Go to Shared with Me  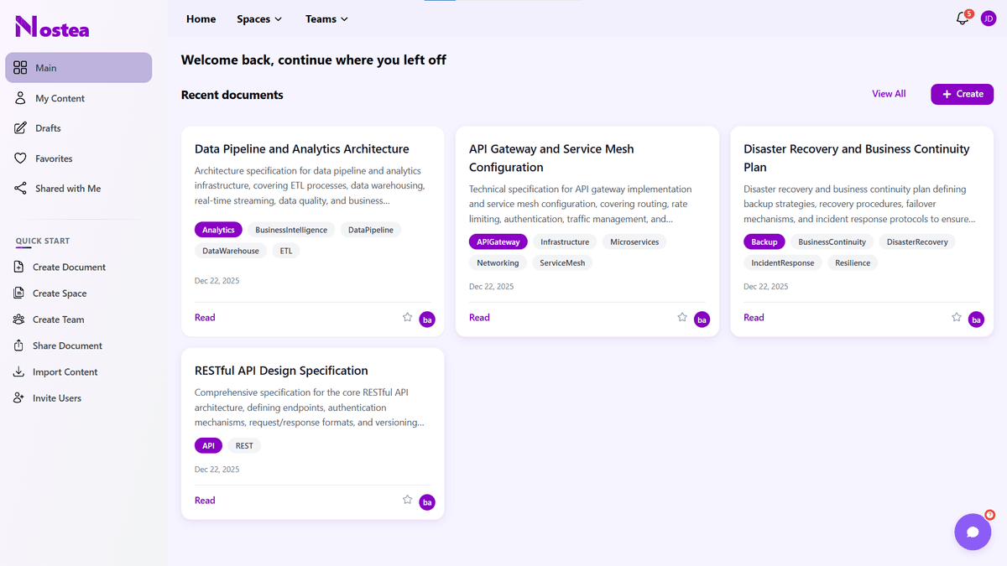click(67, 189)
